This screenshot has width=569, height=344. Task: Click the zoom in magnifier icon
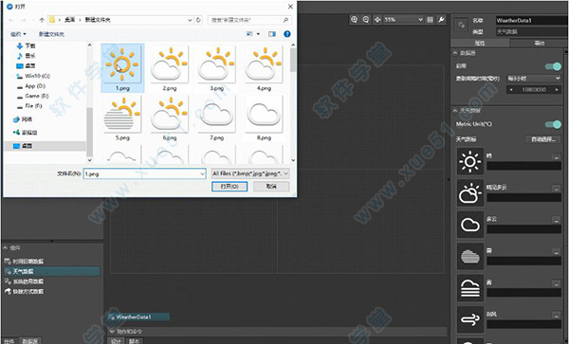pyautogui.click(x=354, y=20)
